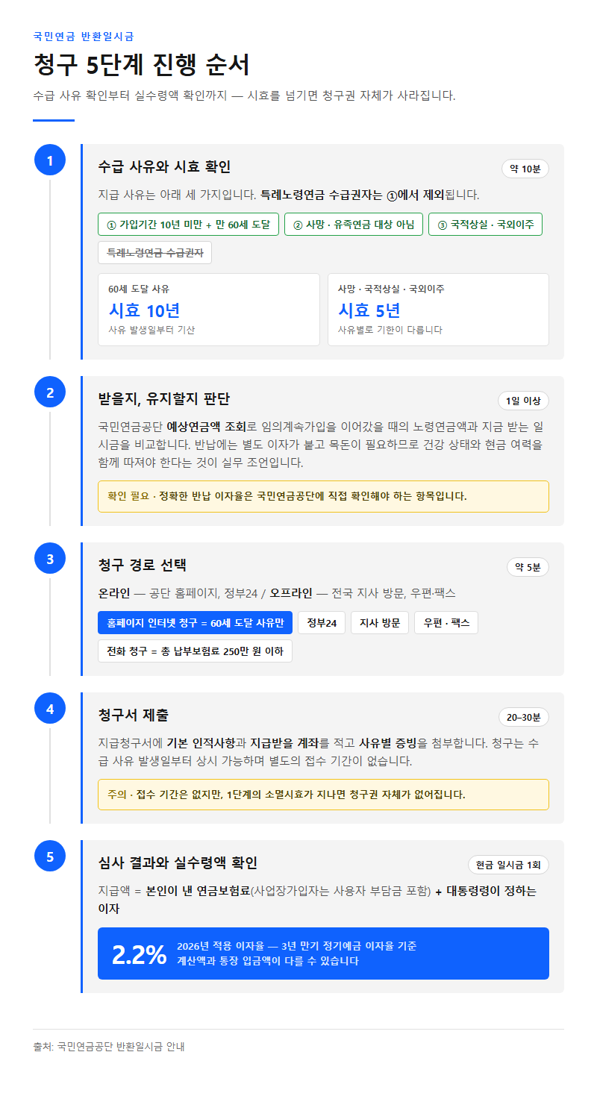Click the '약 10분' time badge
The height and width of the screenshot is (1096, 597).
[x=525, y=169]
